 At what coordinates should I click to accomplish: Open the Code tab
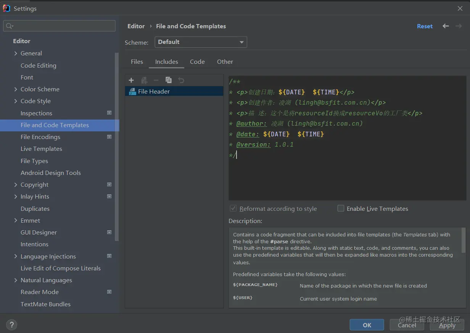click(x=197, y=62)
